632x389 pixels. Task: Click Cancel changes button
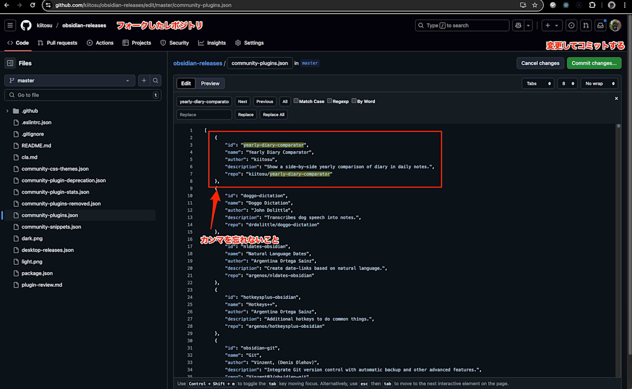[540, 63]
